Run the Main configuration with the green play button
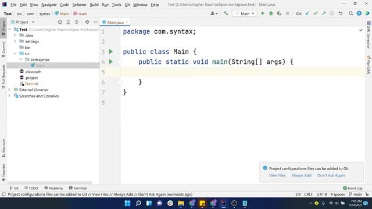The image size is (372, 209). pyautogui.click(x=263, y=13)
